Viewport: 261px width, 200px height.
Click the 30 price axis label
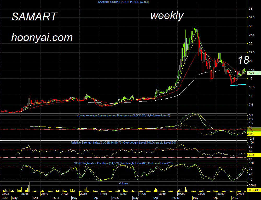tap(251, 26)
